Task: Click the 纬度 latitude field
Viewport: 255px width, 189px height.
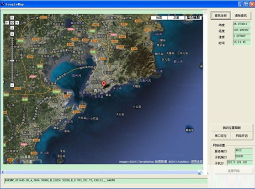Action: point(242,25)
